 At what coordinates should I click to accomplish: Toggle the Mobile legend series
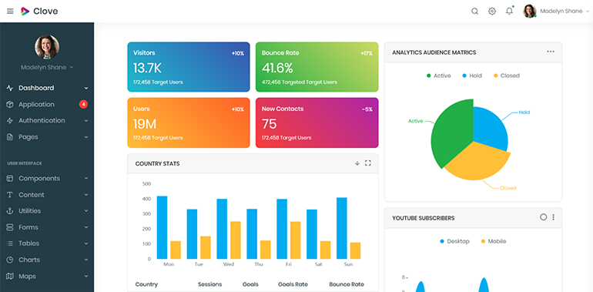[493, 241]
